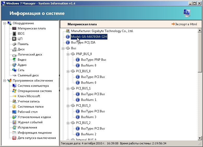Viewport: 203px width, 147px height.
Task: Close the Windows 7 Manager window
Action: point(199,3)
